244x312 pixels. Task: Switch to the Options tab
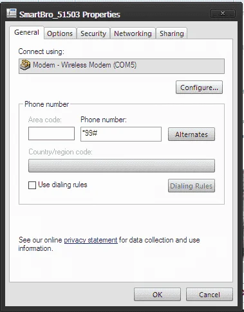coord(60,33)
